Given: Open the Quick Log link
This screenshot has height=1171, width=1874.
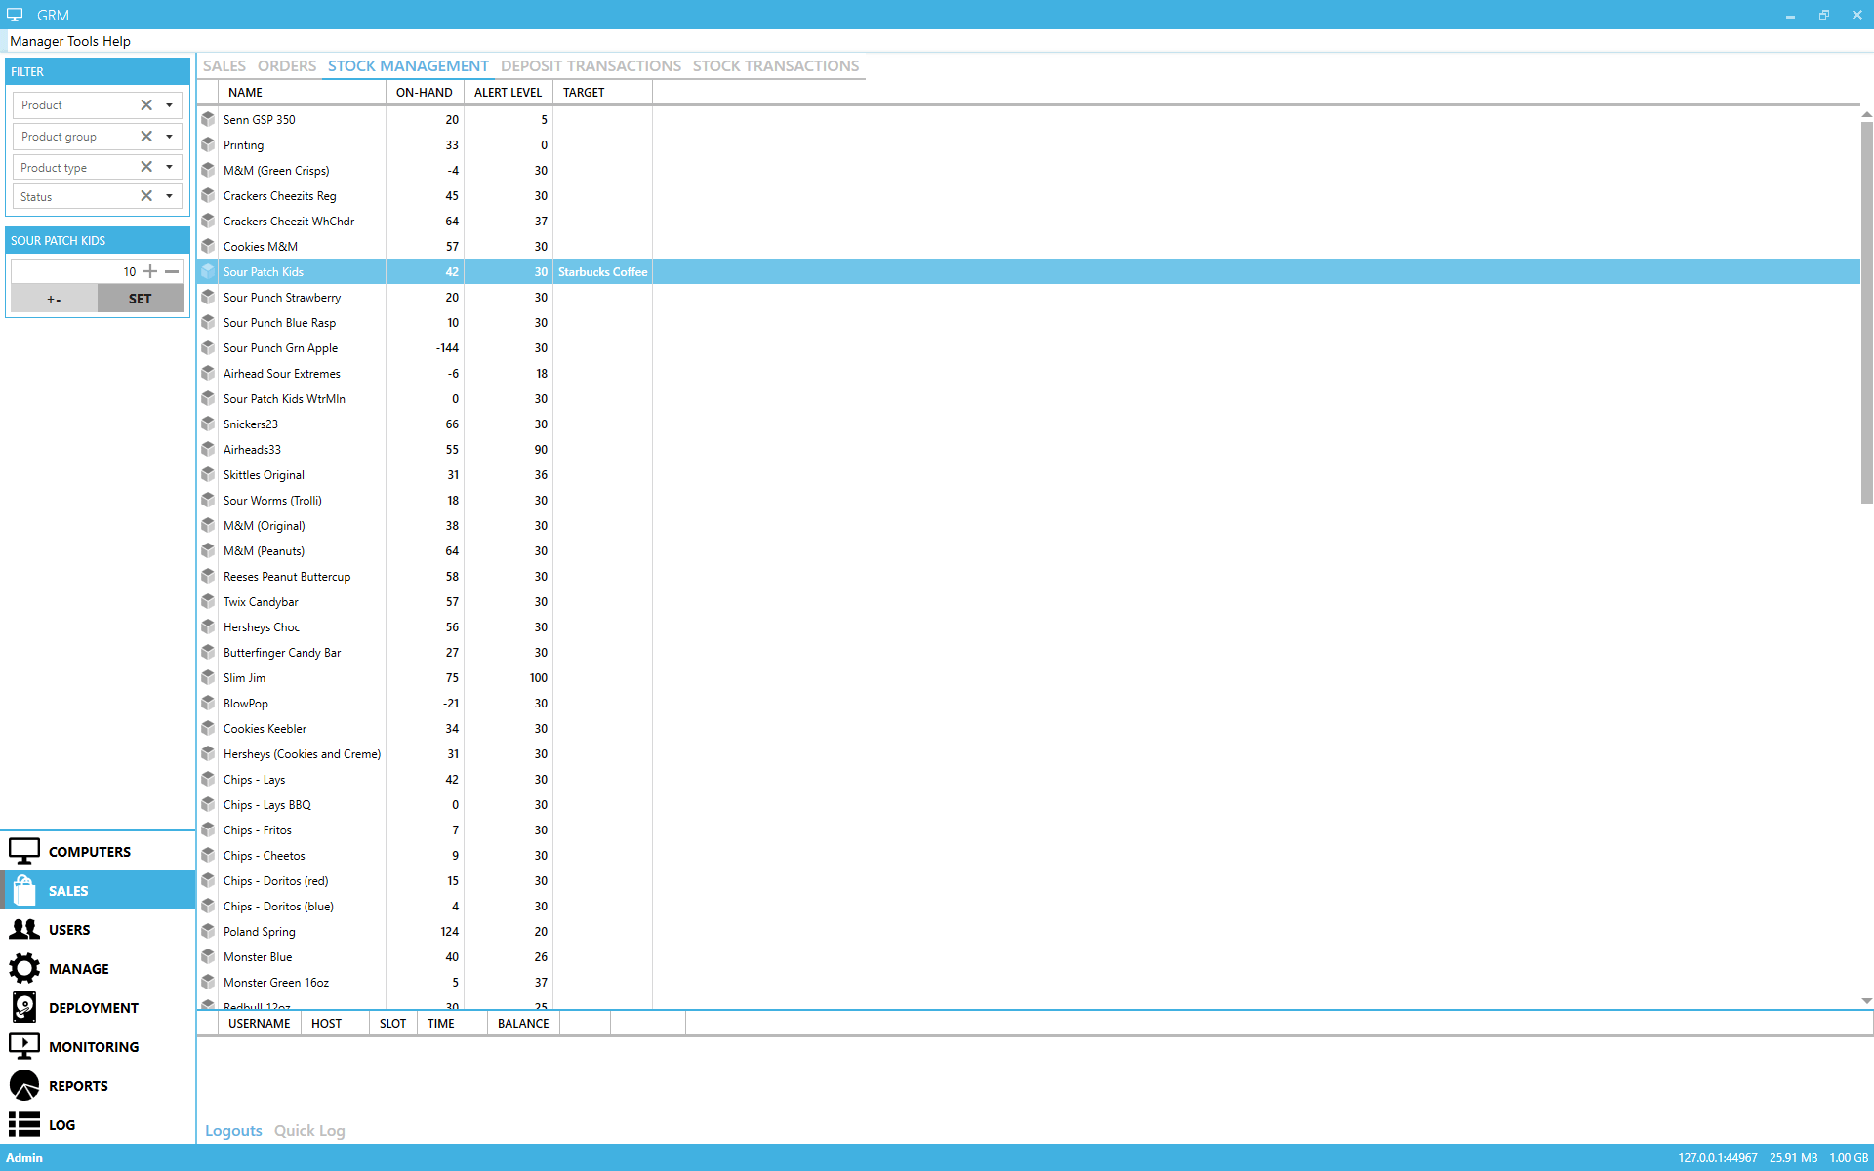Looking at the screenshot, I should coord(309,1130).
